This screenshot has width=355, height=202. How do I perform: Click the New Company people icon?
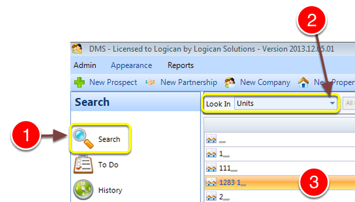point(229,82)
